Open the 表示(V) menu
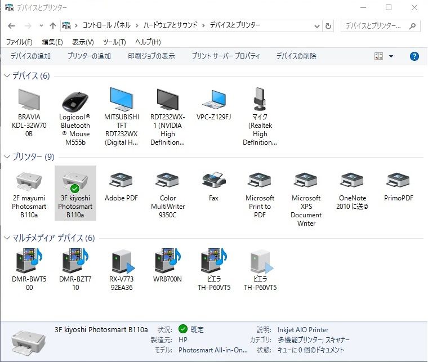Screen dimensions: 428x362 coord(83,42)
